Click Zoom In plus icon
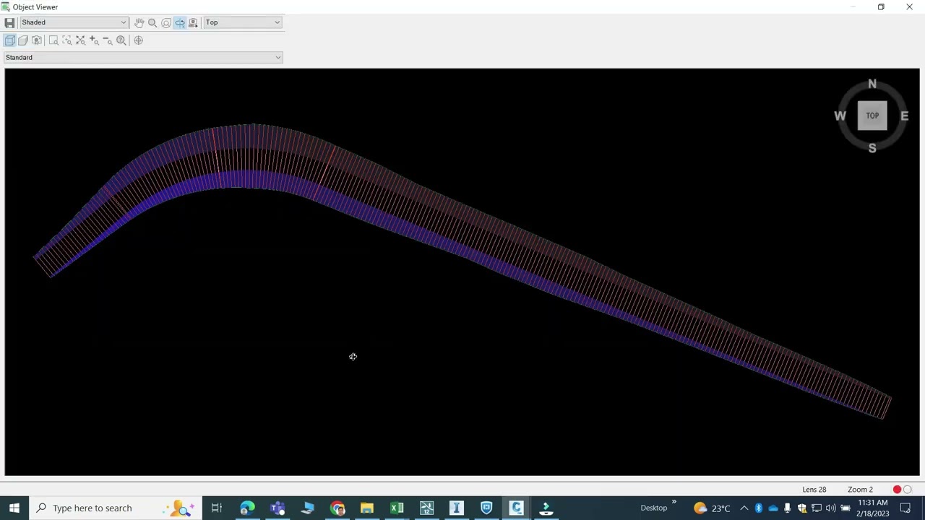Image resolution: width=925 pixels, height=520 pixels. (x=94, y=40)
